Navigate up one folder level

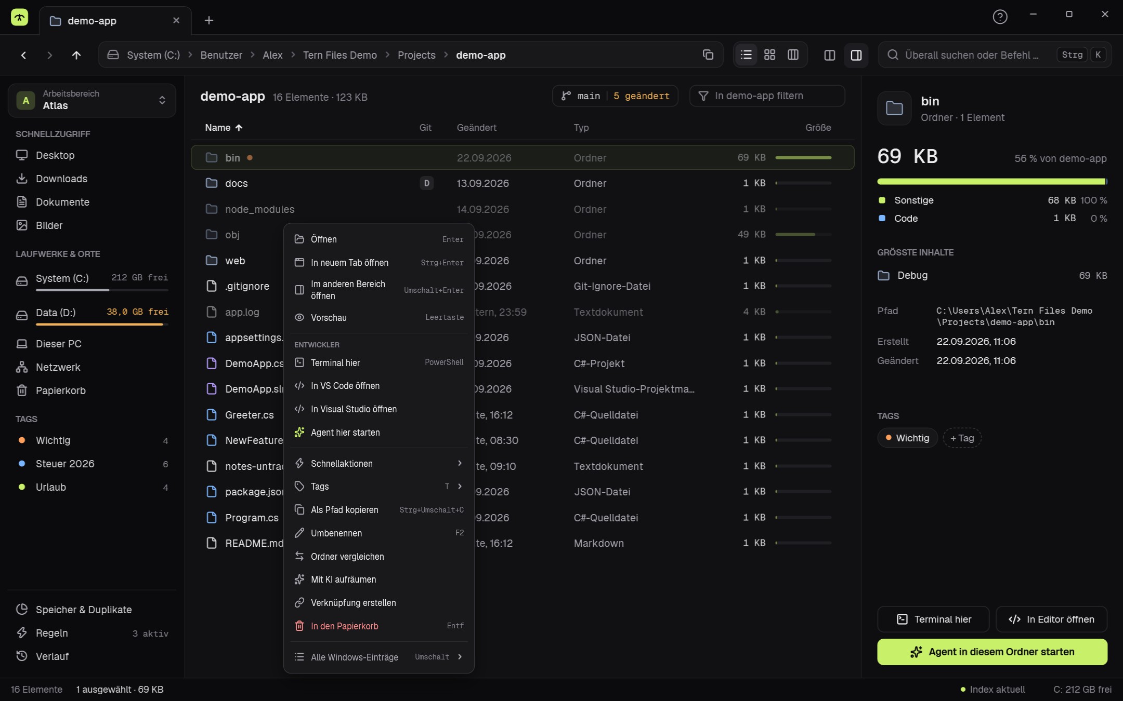76,55
